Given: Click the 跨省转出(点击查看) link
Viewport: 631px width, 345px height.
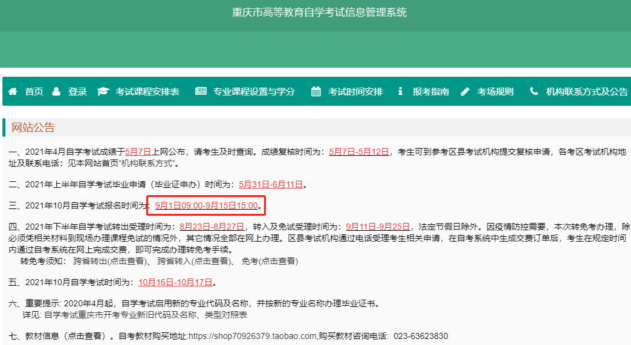Looking at the screenshot, I should click(109, 262).
